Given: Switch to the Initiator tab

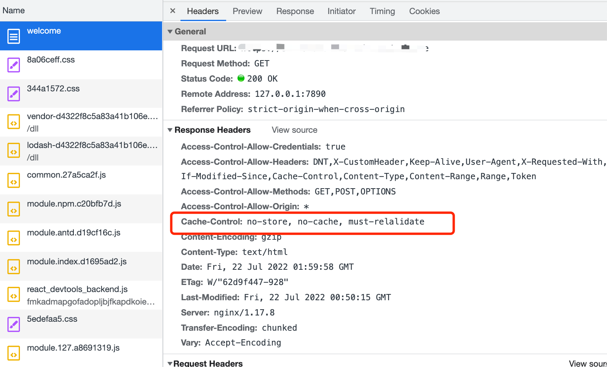Looking at the screenshot, I should tap(341, 11).
